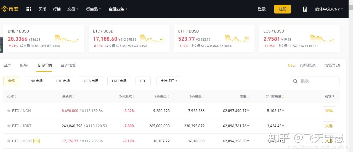Expand the 衍生品 menu
This screenshot has height=152, width=353.
[94, 9]
